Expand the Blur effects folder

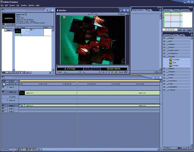[x=164, y=41]
